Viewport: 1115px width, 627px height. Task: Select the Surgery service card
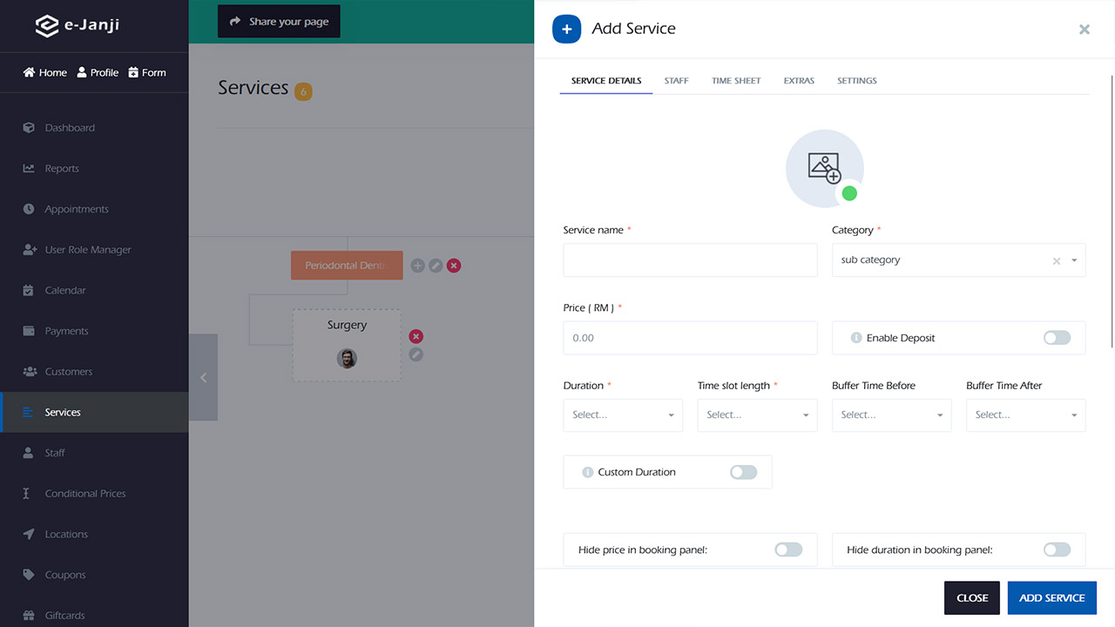click(347, 345)
